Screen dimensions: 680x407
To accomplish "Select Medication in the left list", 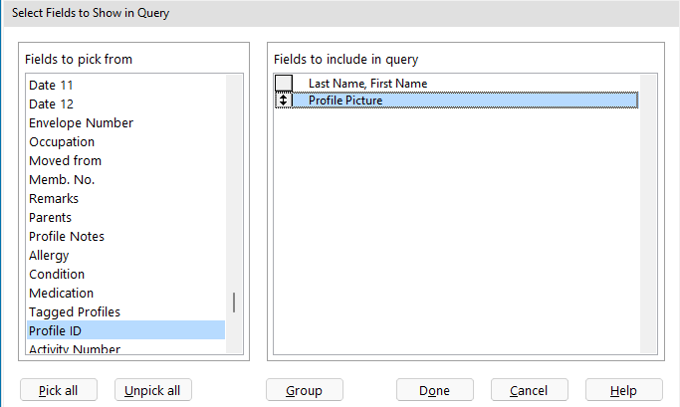I will (61, 293).
